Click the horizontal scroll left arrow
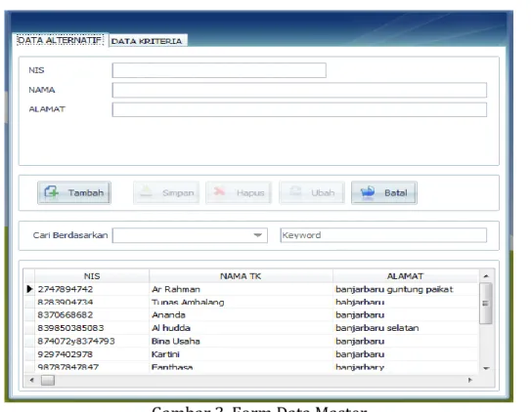This screenshot has width=531, height=412. pyautogui.click(x=32, y=380)
